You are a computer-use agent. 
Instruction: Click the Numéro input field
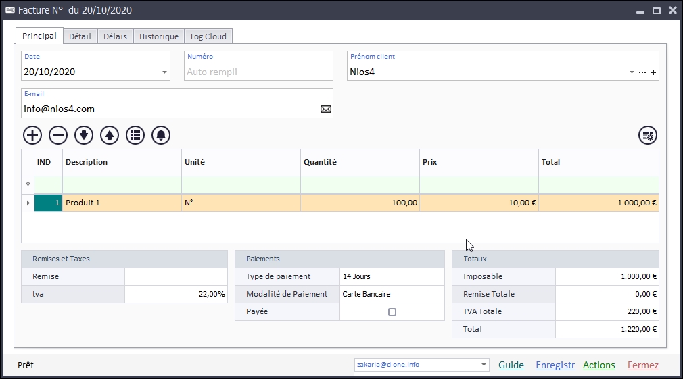(x=258, y=72)
